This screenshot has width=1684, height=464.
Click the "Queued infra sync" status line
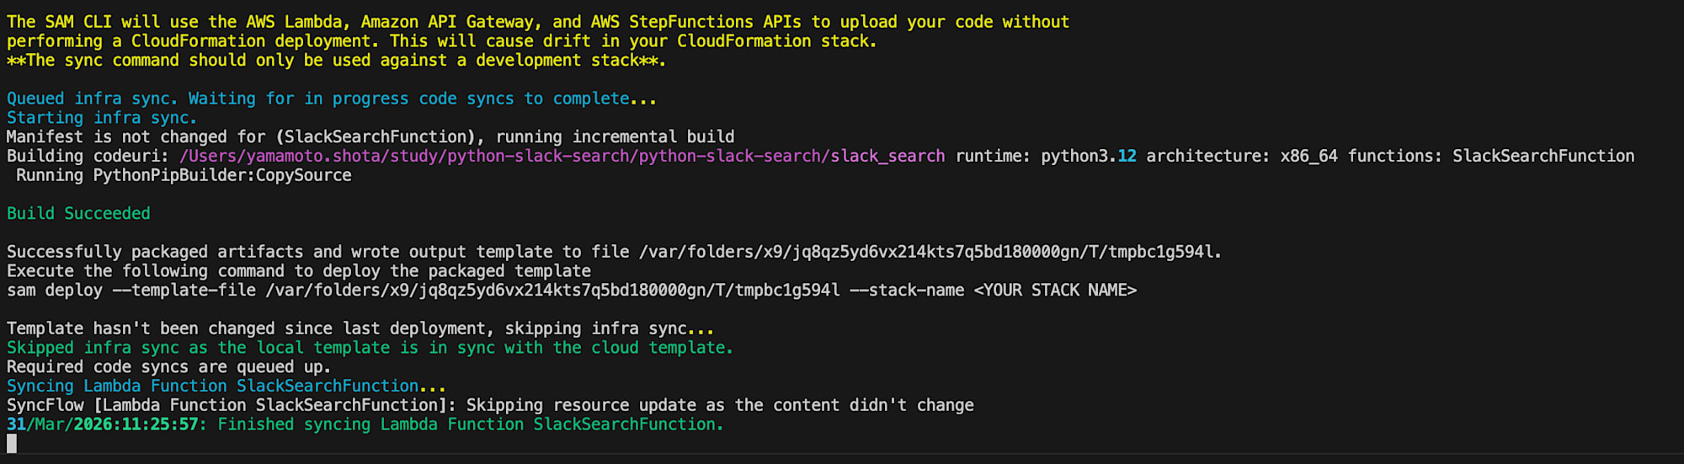point(331,99)
